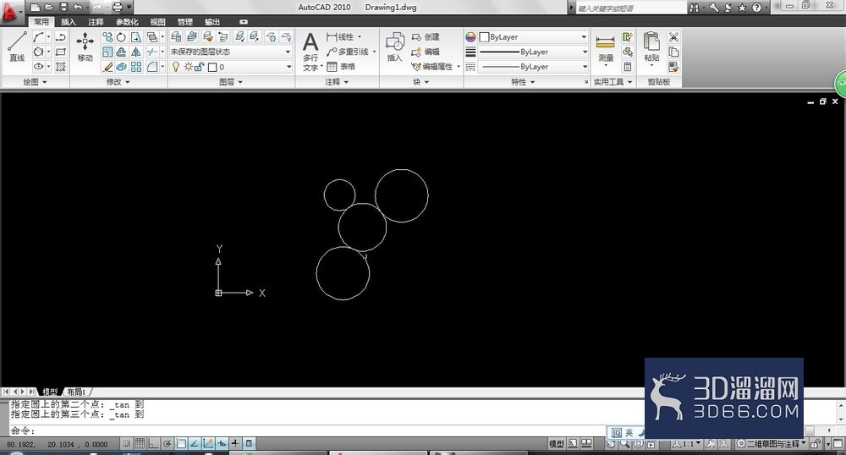Select the 直线 line tool

tap(17, 46)
